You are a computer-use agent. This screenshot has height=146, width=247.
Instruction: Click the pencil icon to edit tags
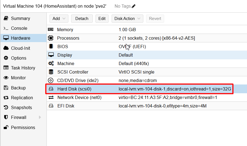(133, 6)
